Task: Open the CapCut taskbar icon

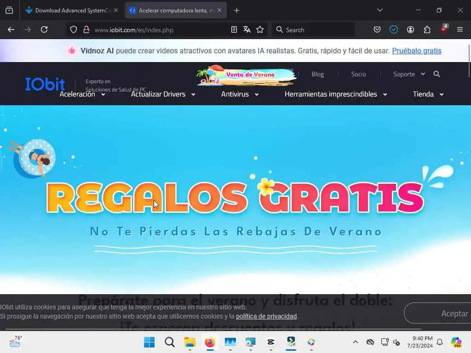Action: [270, 342]
